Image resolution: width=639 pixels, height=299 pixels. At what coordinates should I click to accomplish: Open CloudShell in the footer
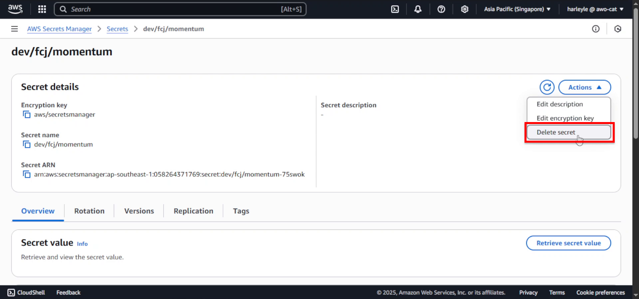[26, 292]
